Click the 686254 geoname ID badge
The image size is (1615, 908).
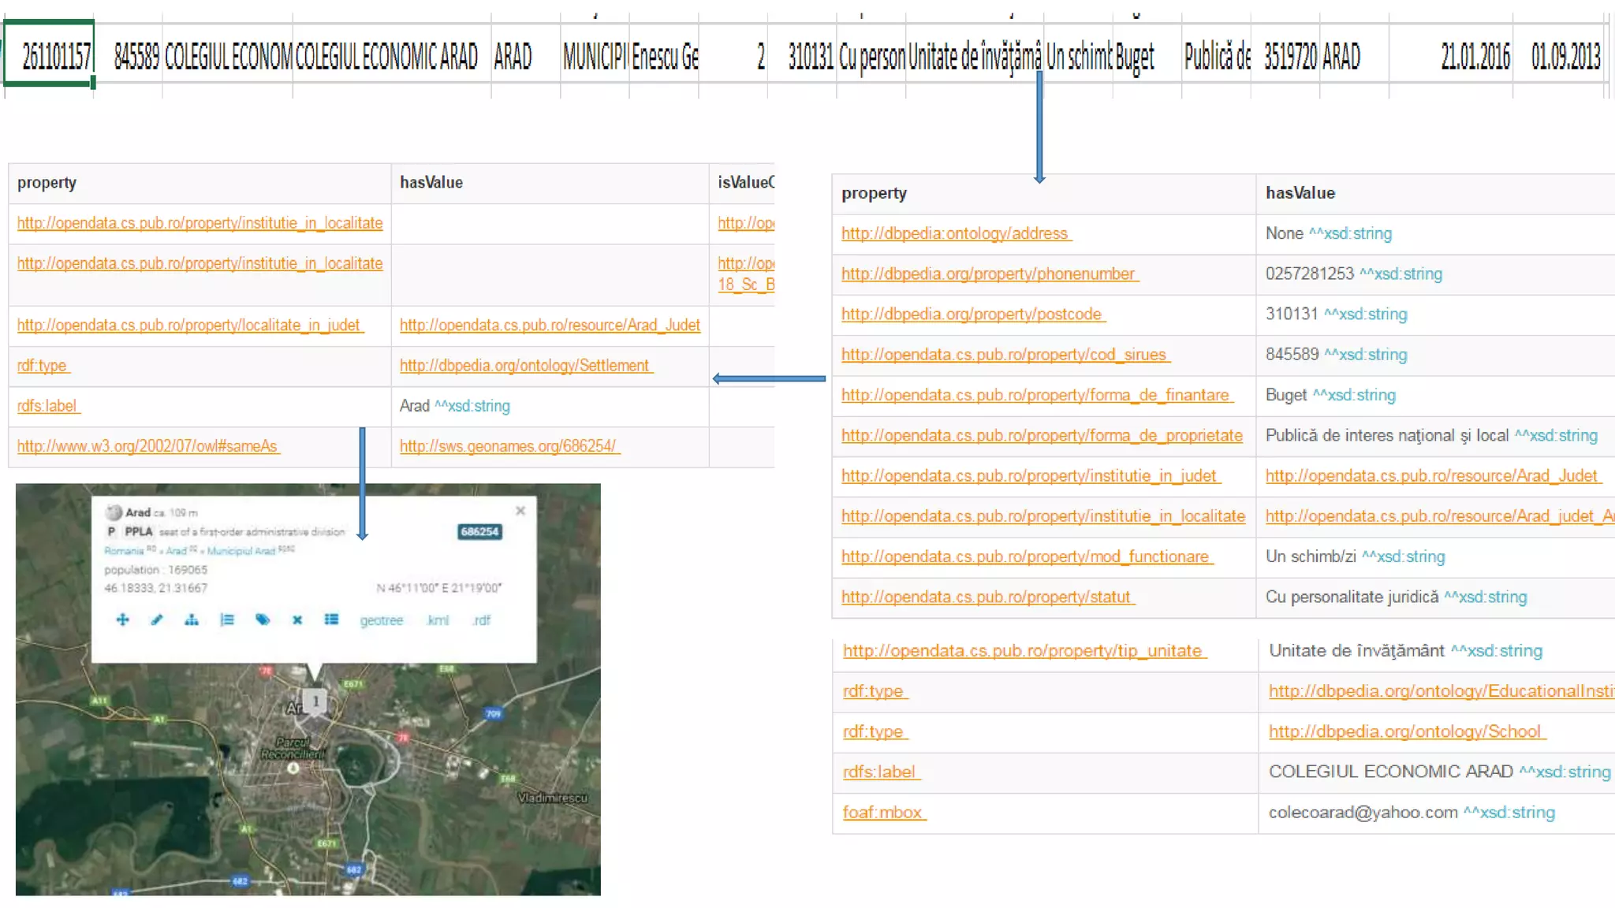click(x=479, y=532)
